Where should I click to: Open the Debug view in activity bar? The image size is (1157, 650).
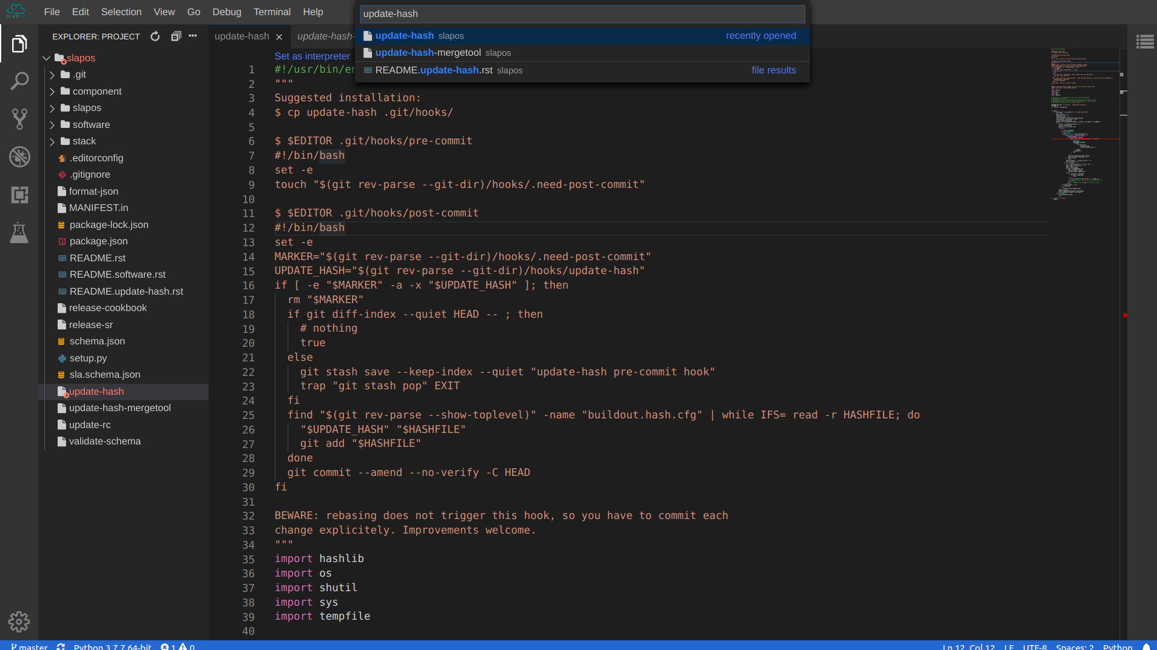[x=19, y=156]
